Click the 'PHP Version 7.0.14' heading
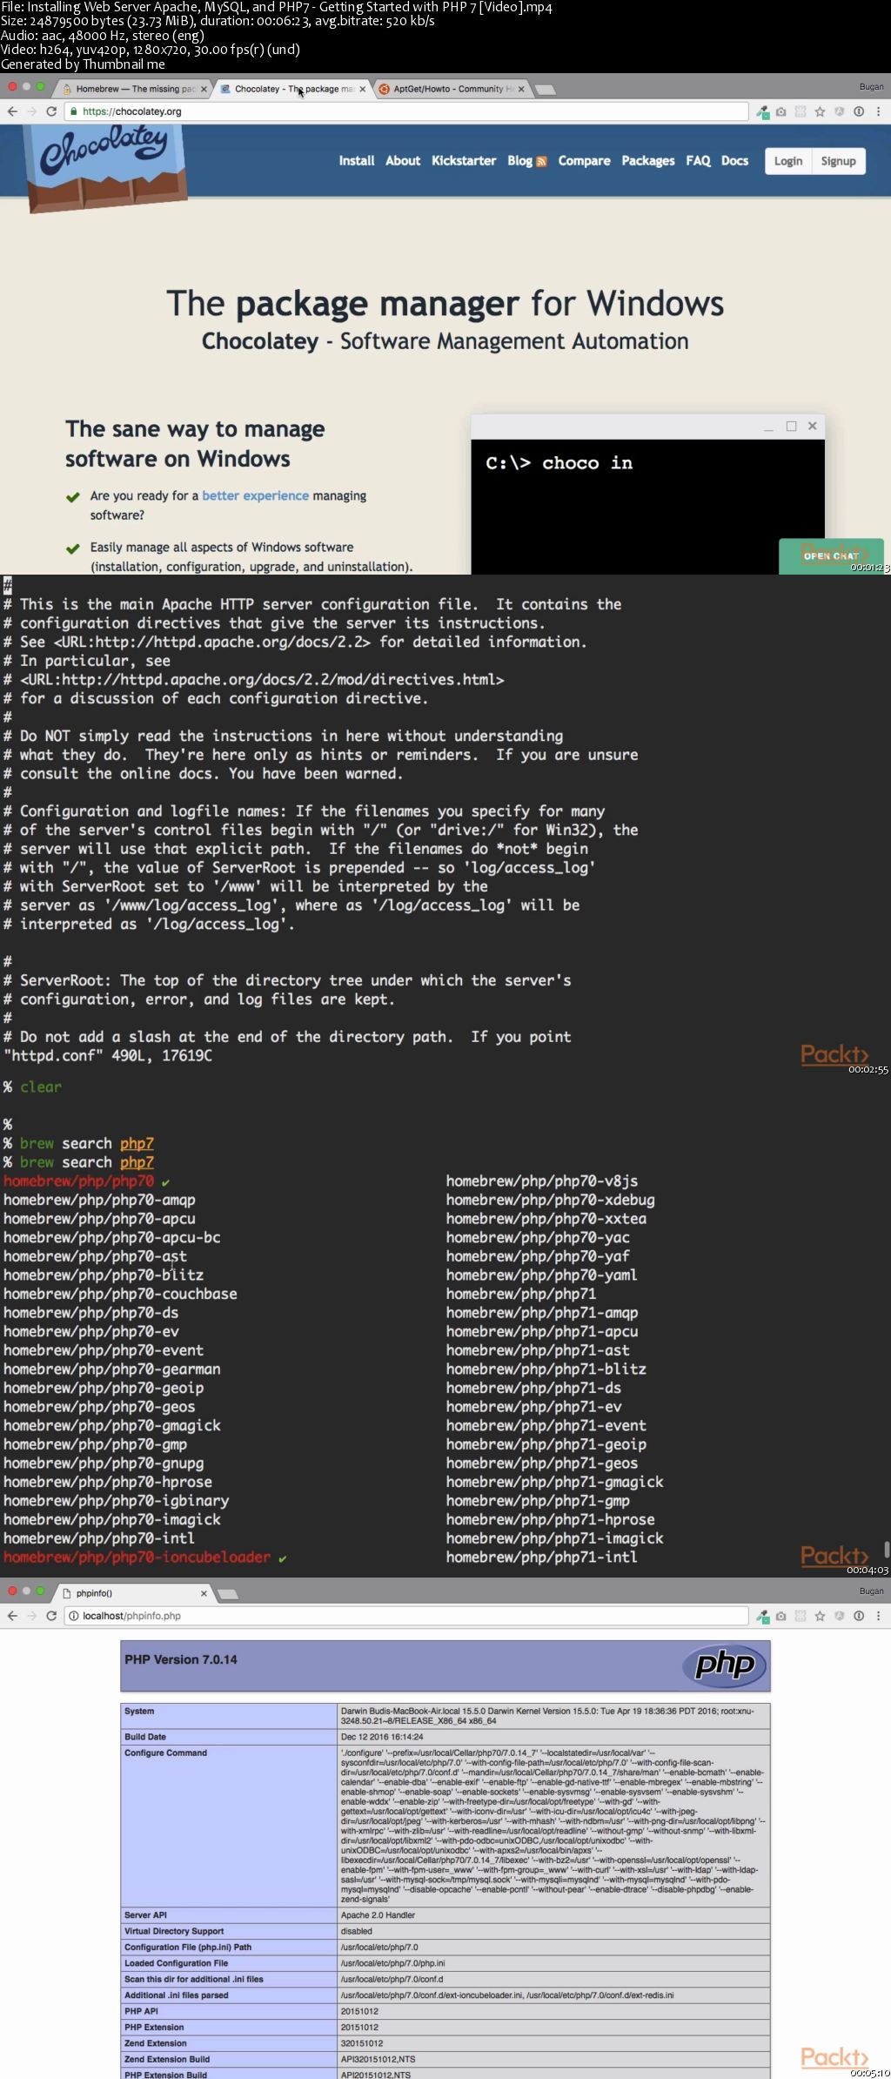Screen dimensions: 891x2079 181,1659
